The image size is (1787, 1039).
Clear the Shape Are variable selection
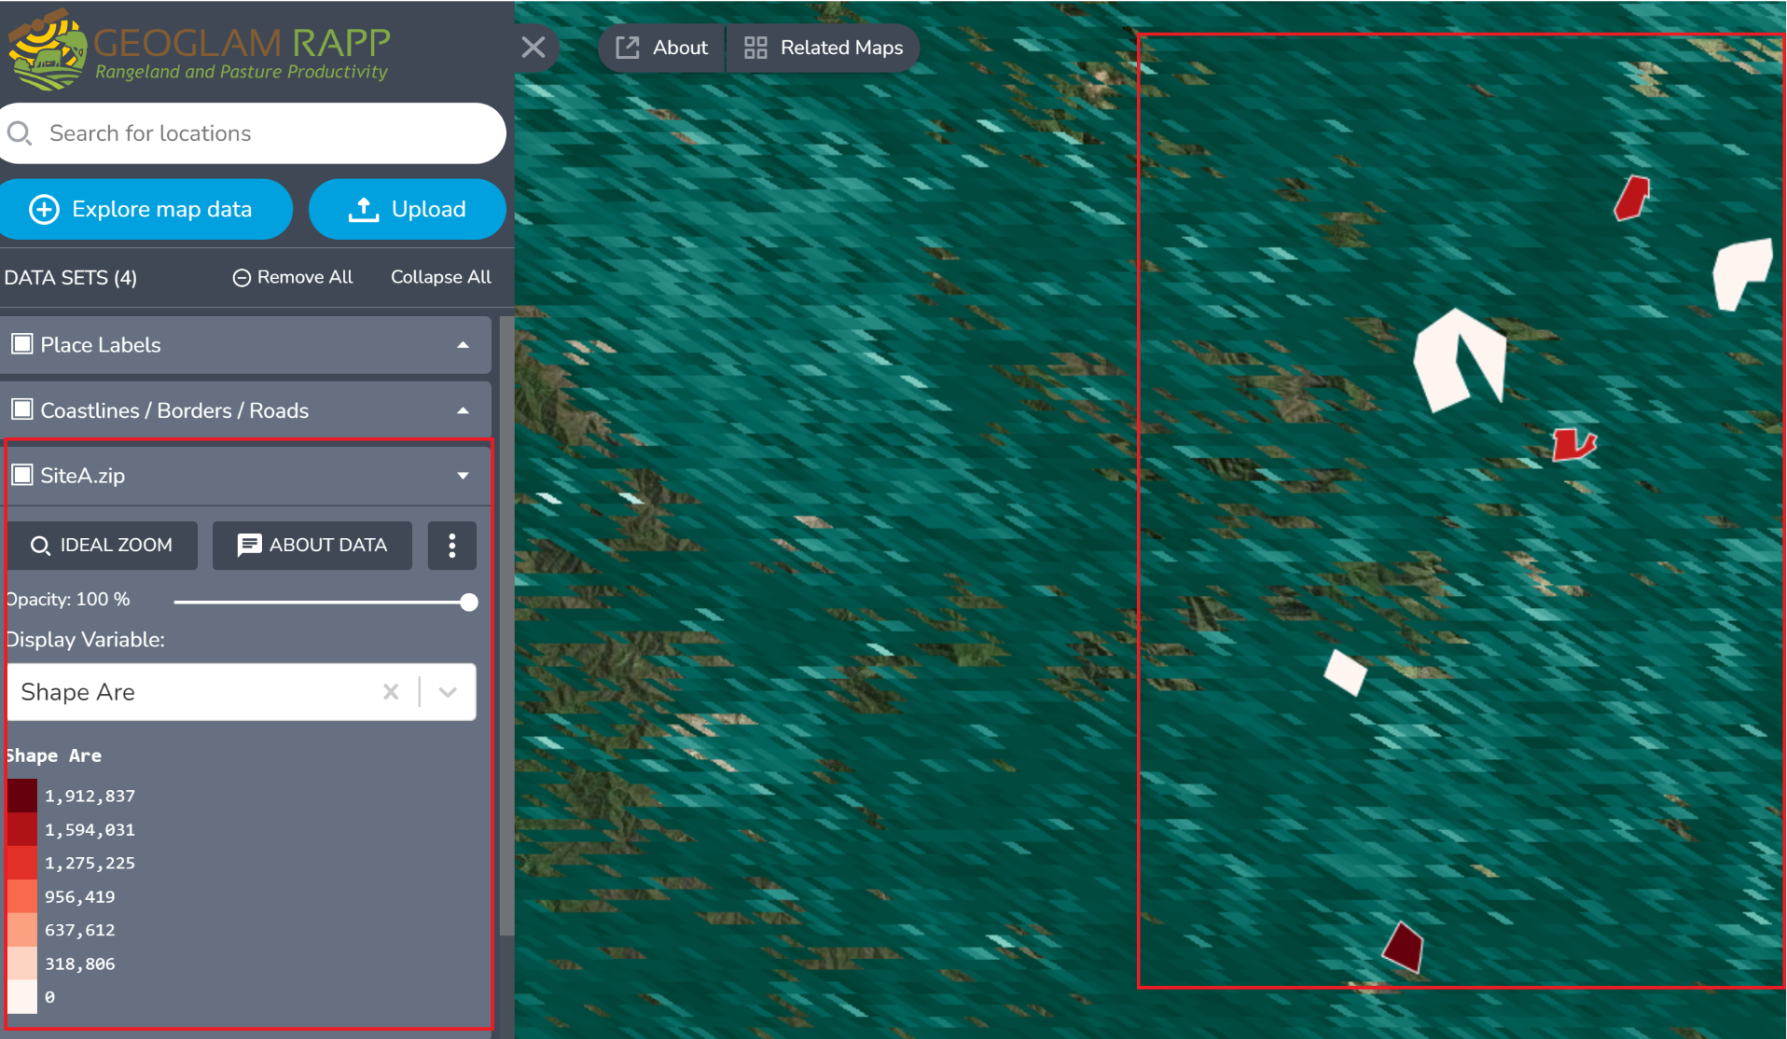click(x=391, y=692)
